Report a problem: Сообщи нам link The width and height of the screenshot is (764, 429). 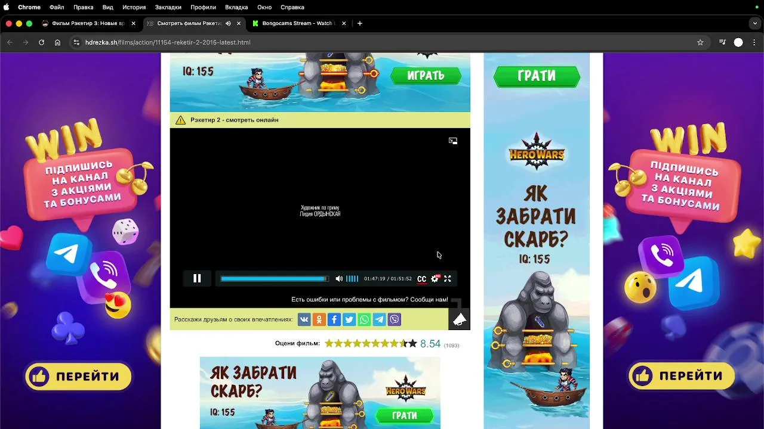point(429,300)
